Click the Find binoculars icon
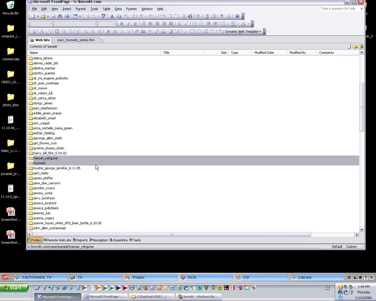Viewport: 376px width, 301px height. pos(60,16)
